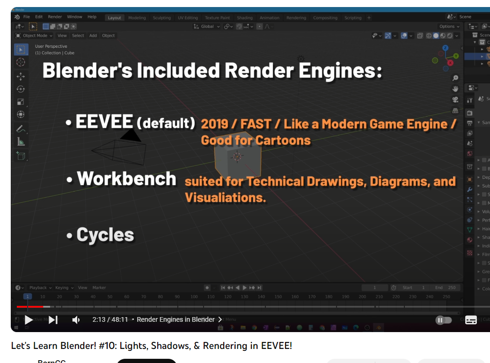Switch to the Animation workspace tab
The height and width of the screenshot is (363, 490).
pyautogui.click(x=270, y=18)
